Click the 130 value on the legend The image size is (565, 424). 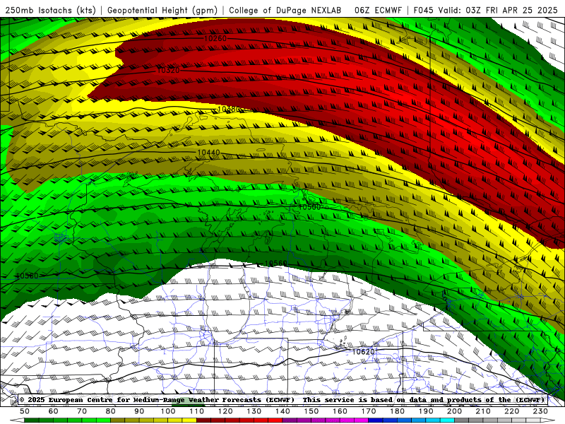(x=254, y=411)
